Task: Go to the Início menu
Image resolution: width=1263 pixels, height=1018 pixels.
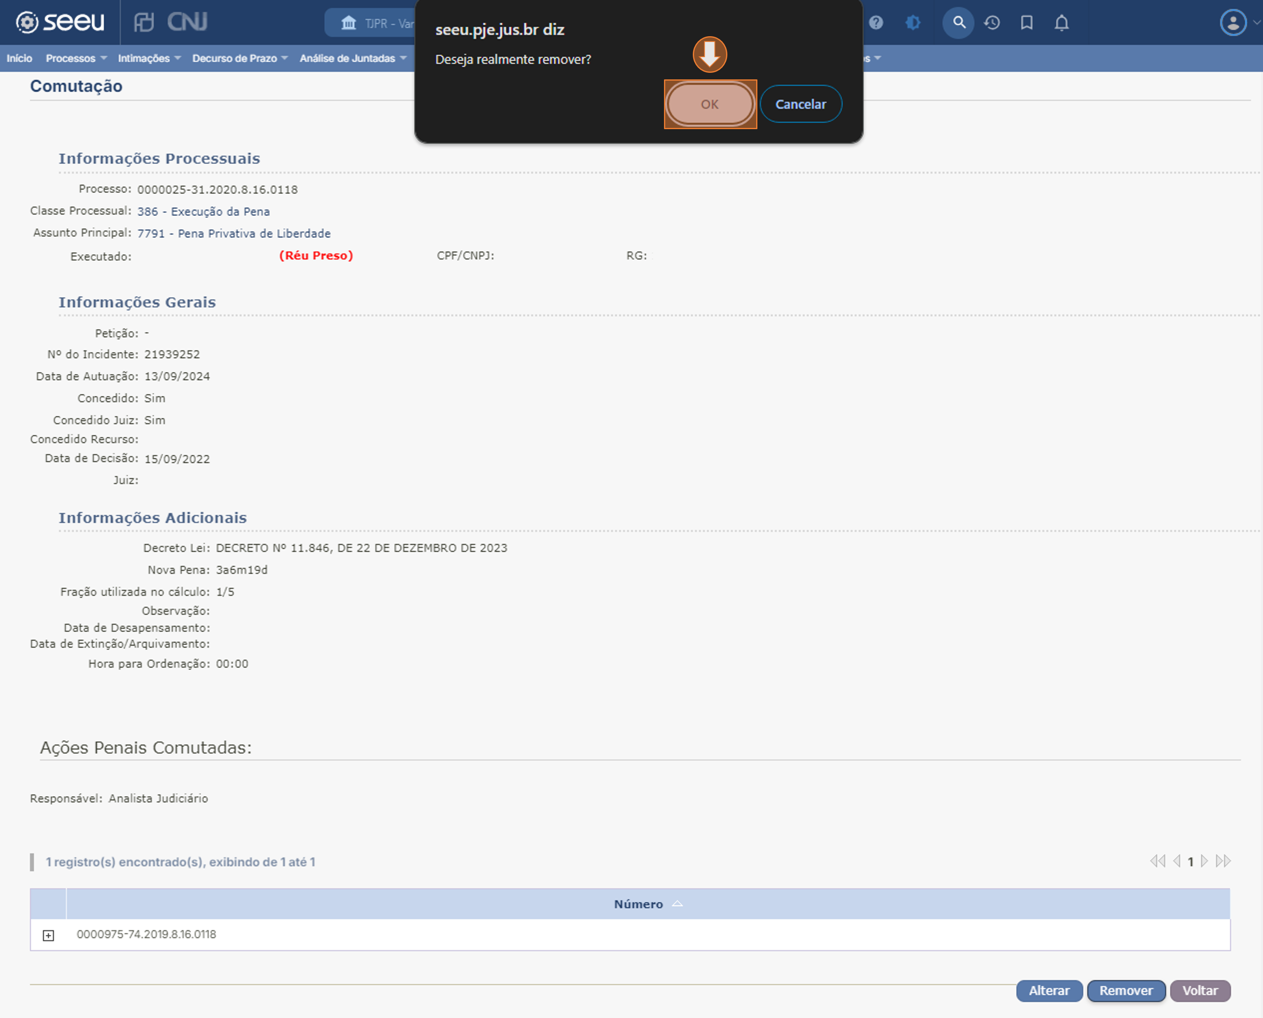Action: coord(19,58)
